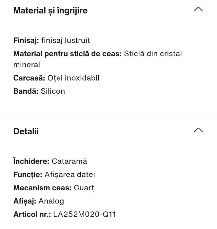Screen dimensions: 217x229
Task: Collapse the Detalii section chevron
Action: click(198, 130)
